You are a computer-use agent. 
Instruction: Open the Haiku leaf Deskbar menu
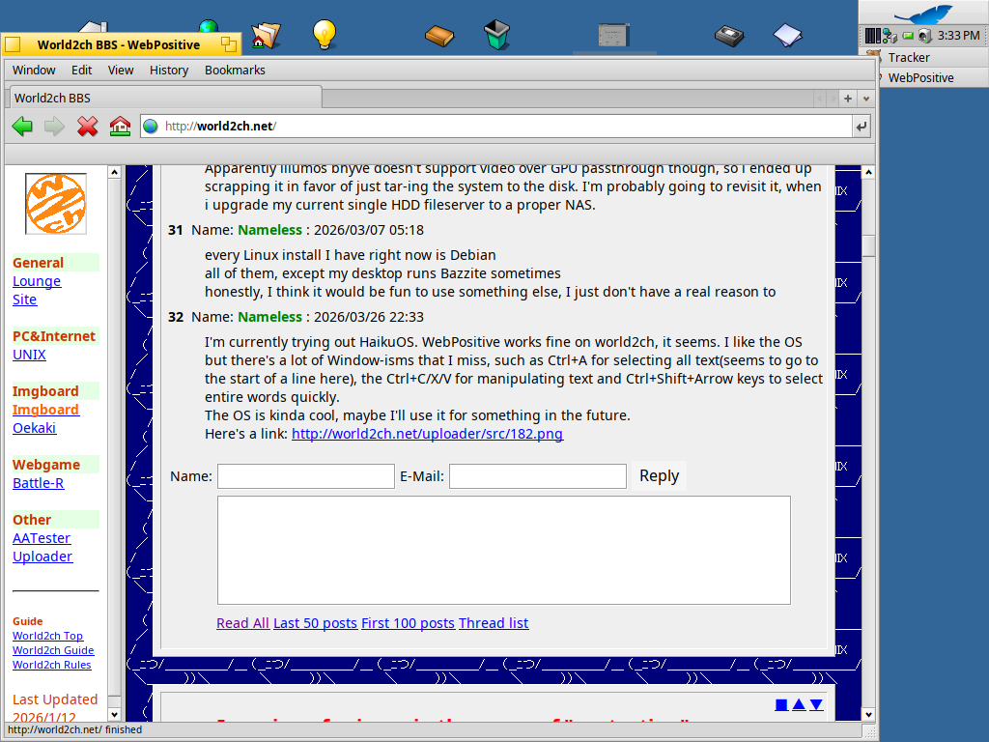pyautogui.click(x=923, y=14)
